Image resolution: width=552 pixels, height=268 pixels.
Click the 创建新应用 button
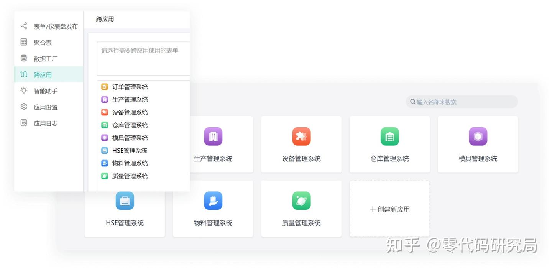(389, 209)
